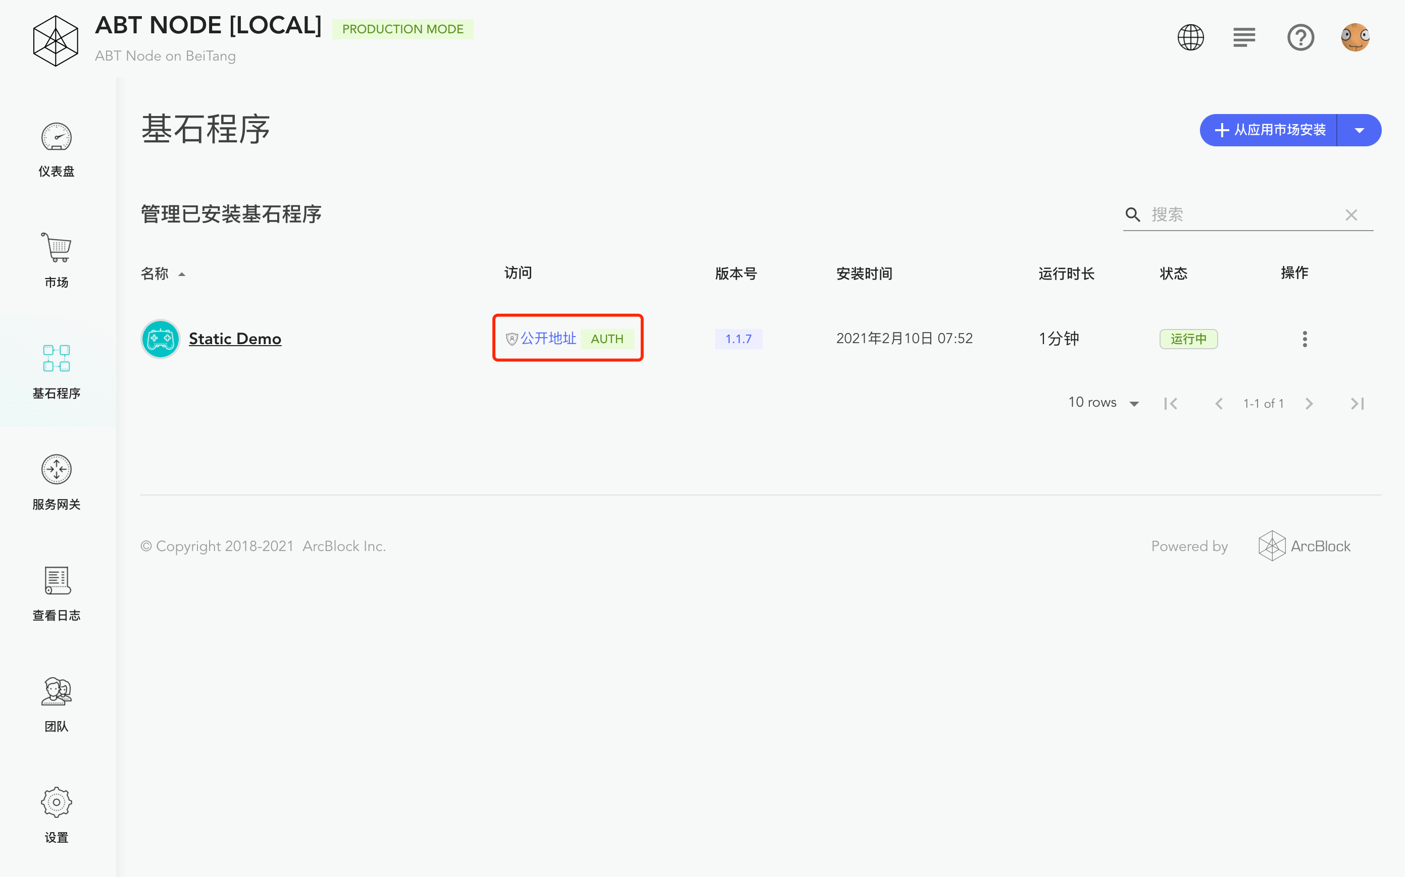Open the user avatar profile
Screen dimensions: 1405x877
pos(1355,38)
